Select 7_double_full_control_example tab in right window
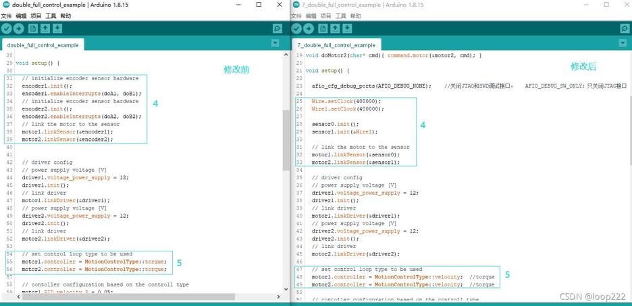Screen dimensions: 632x306 pyautogui.click(x=336, y=45)
